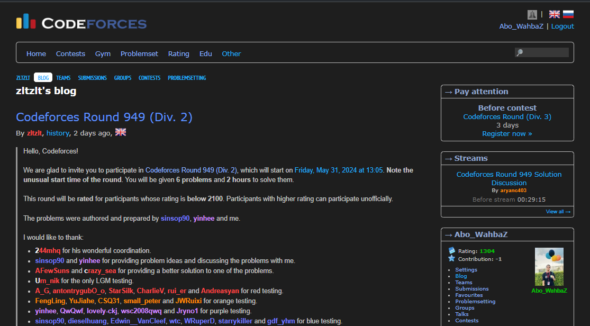Open JWRuixi profile link
590x326 pixels.
tap(188, 301)
